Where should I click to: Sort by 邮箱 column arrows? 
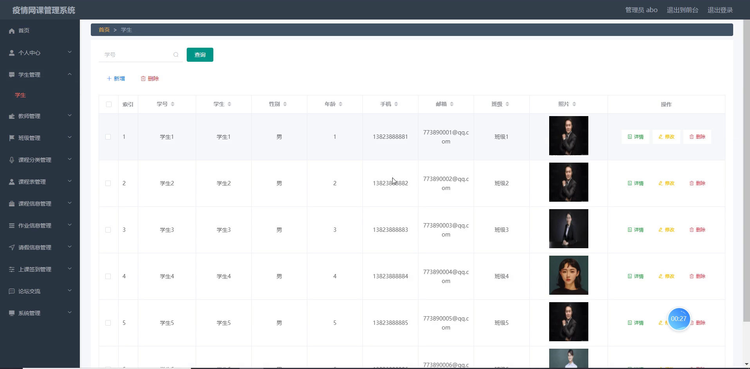(x=452, y=104)
